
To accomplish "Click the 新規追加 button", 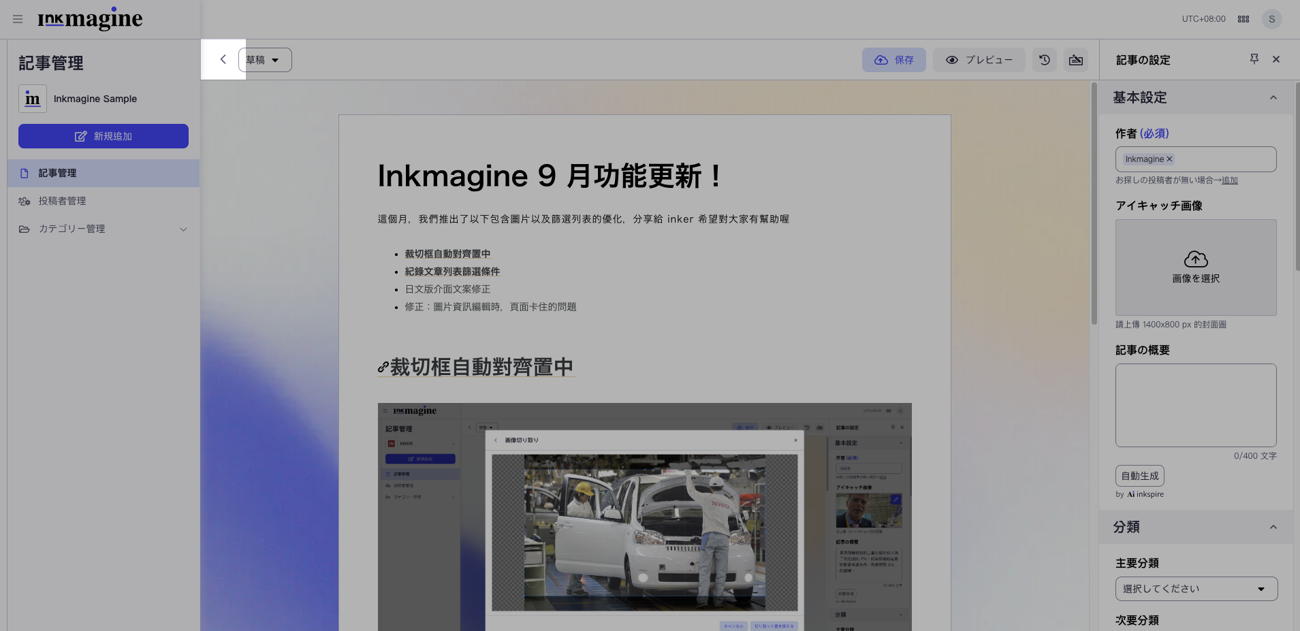I will 104,136.
